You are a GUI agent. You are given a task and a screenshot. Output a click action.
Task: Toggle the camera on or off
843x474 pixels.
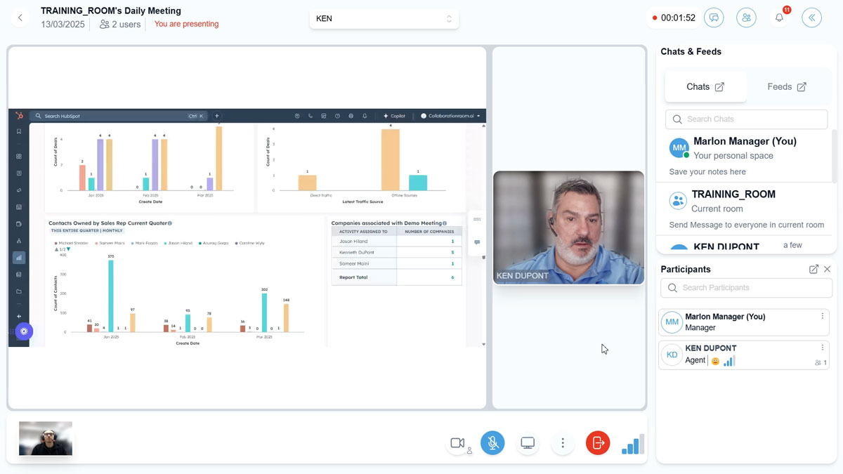click(457, 442)
